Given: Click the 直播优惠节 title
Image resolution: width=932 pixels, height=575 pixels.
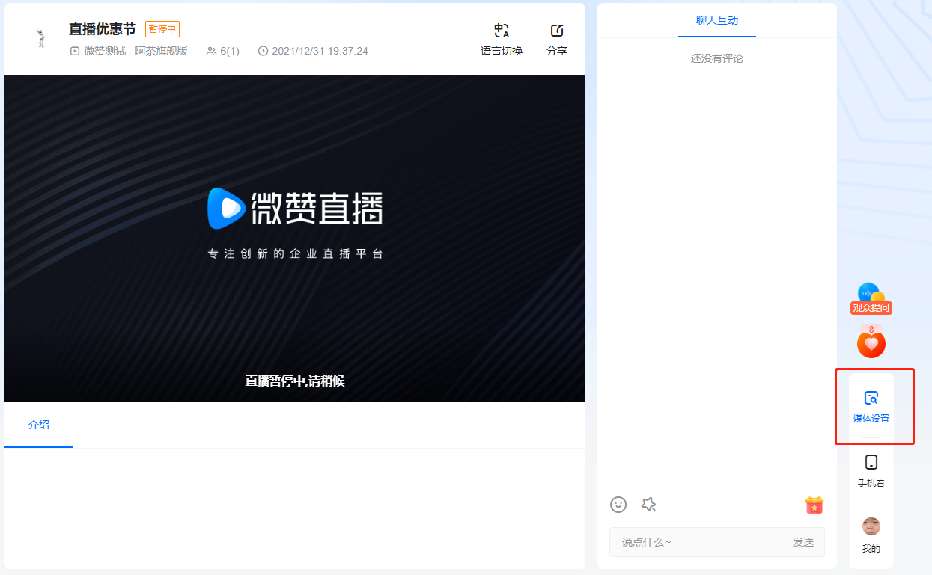Looking at the screenshot, I should point(103,29).
